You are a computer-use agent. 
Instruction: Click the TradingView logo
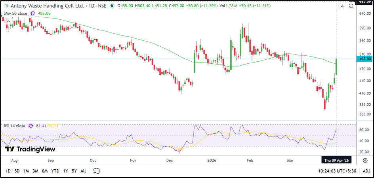point(30,149)
